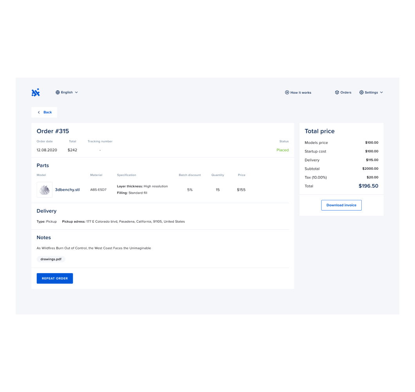The width and height of the screenshot is (415, 392).
Task: Click the Download invoice button
Action: tap(341, 205)
